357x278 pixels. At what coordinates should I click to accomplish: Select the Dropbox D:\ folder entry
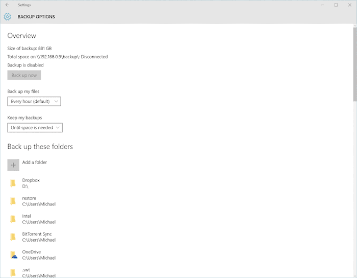pos(31,183)
